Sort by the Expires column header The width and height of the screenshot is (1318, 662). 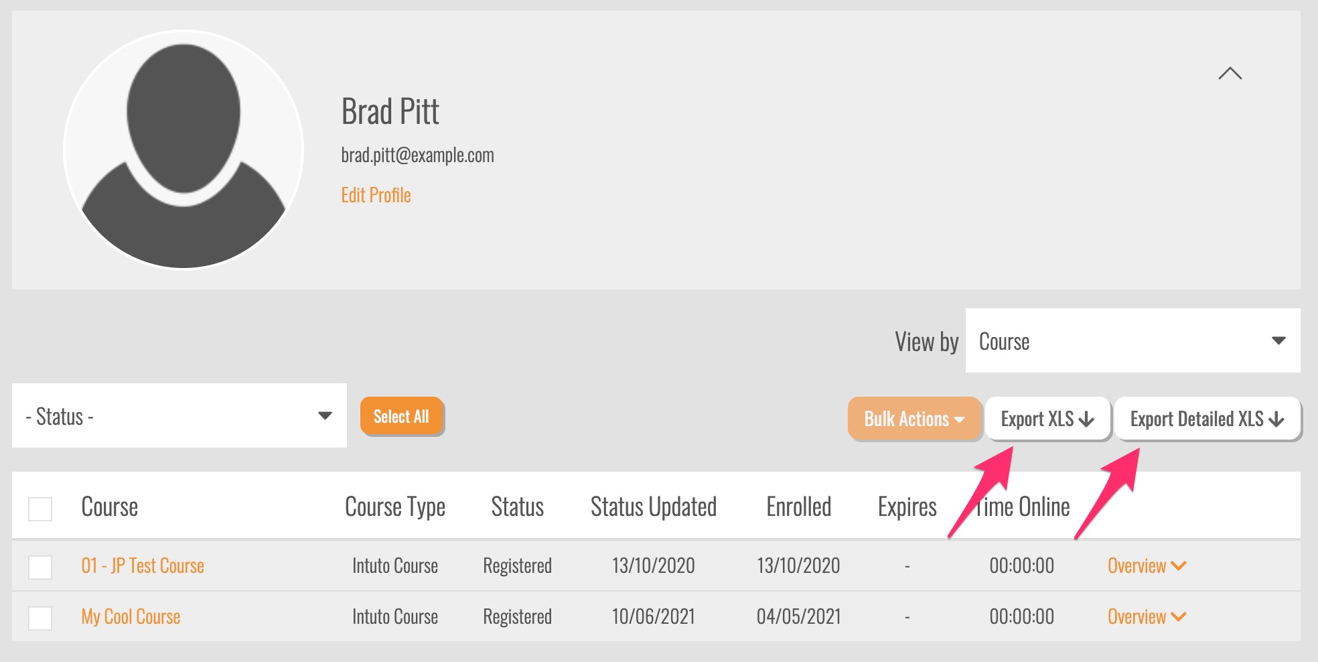907,507
